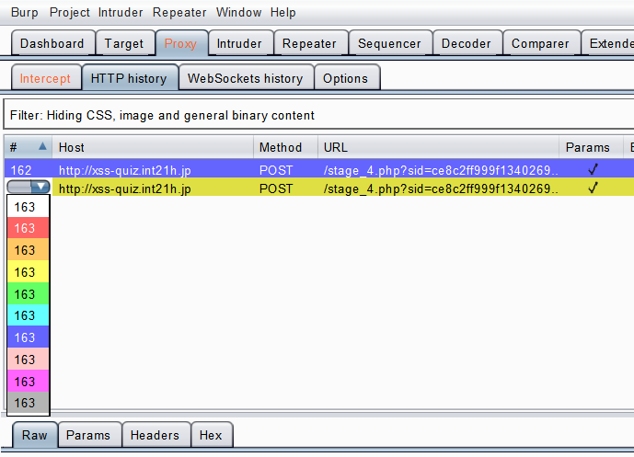
Task: Choose the magenta highlight for 163
Action: (x=28, y=381)
